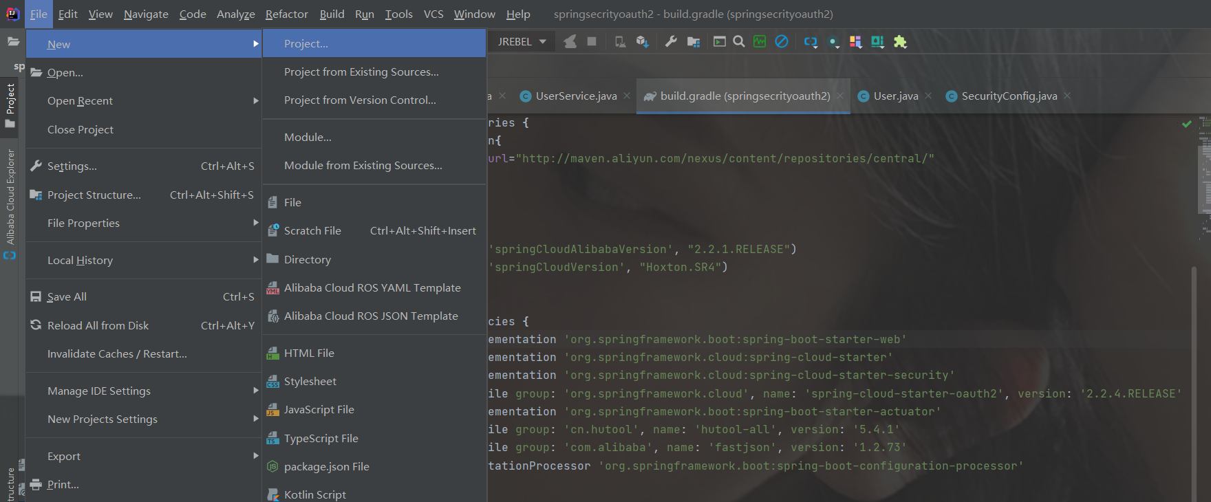1211x502 pixels.
Task: Expand the File Properties submenu arrow
Action: [256, 223]
